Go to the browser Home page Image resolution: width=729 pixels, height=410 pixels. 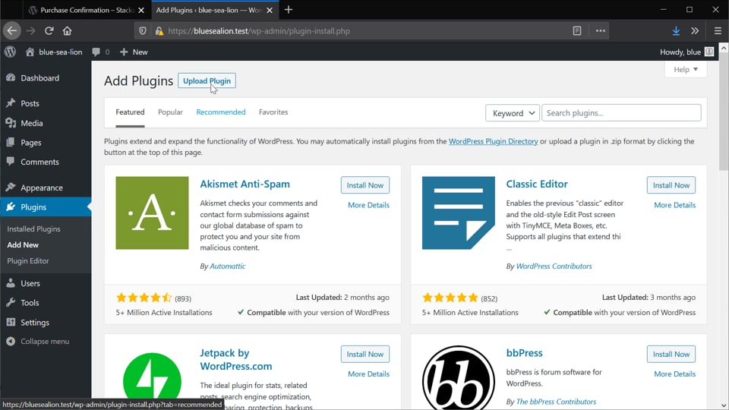pos(68,30)
